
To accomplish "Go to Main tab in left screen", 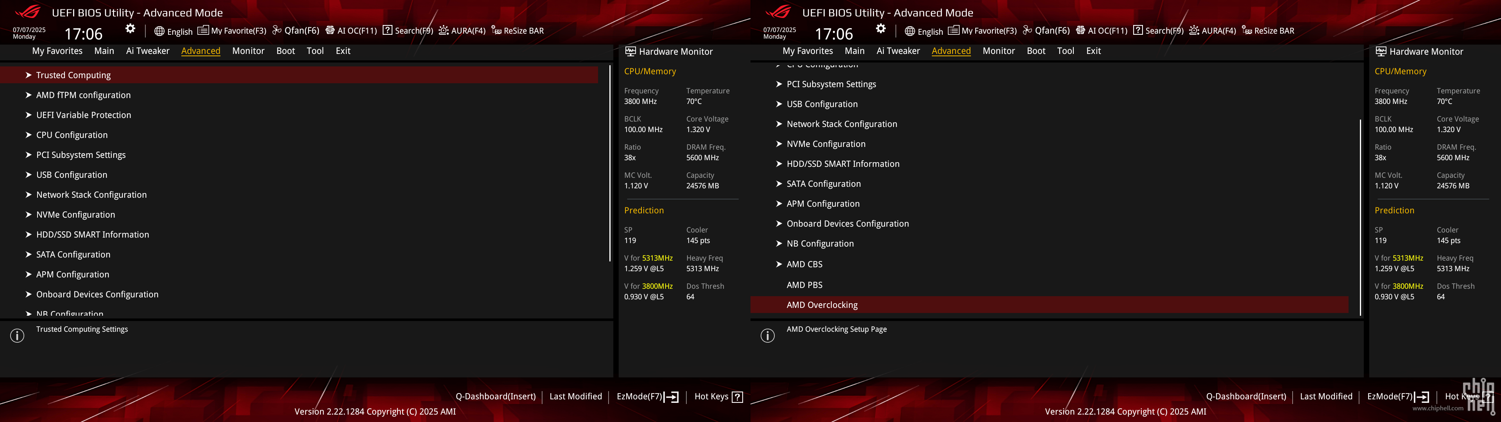I will pyautogui.click(x=104, y=51).
